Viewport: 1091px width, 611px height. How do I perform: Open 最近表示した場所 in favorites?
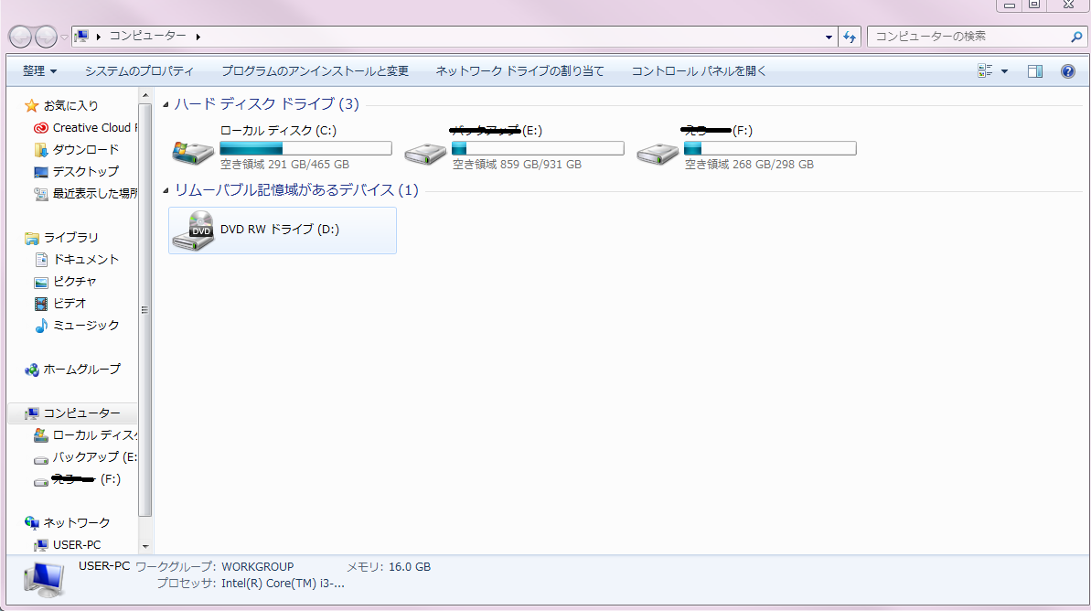point(86,194)
